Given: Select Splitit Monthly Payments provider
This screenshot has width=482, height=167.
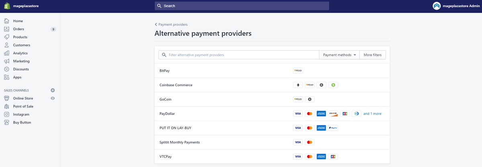Looking at the screenshot, I should tap(272, 142).
